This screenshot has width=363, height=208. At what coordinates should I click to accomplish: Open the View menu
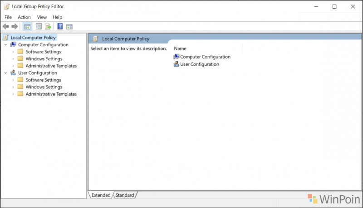pyautogui.click(x=42, y=17)
